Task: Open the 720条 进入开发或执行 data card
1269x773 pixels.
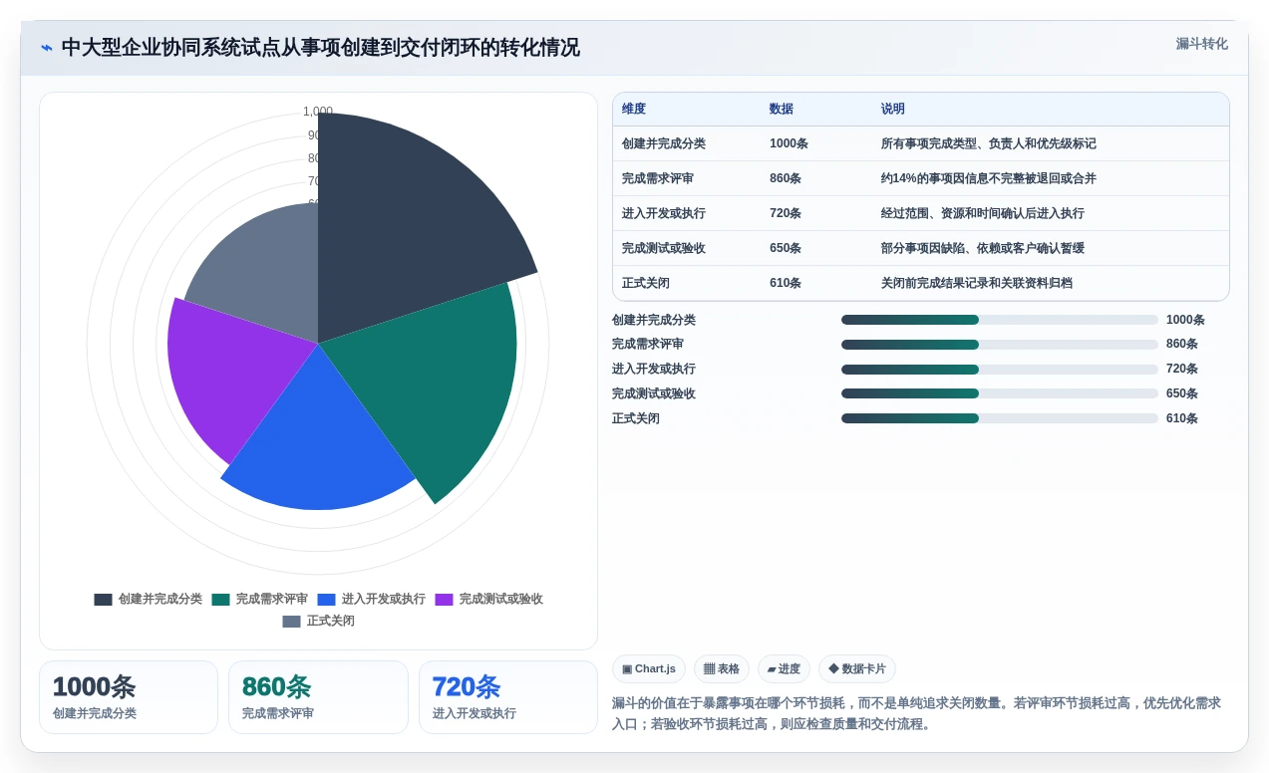Action: 508,697
